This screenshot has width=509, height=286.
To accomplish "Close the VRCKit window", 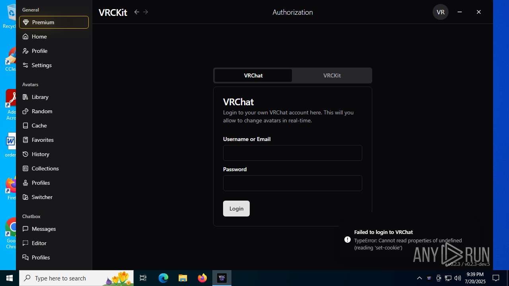I will point(479,12).
